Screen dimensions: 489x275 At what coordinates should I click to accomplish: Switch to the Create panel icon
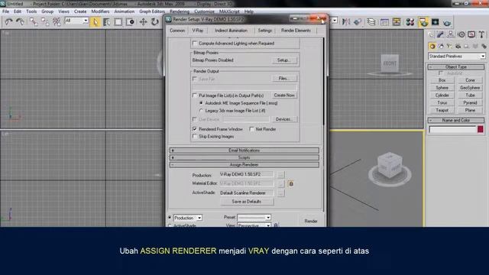431,34
